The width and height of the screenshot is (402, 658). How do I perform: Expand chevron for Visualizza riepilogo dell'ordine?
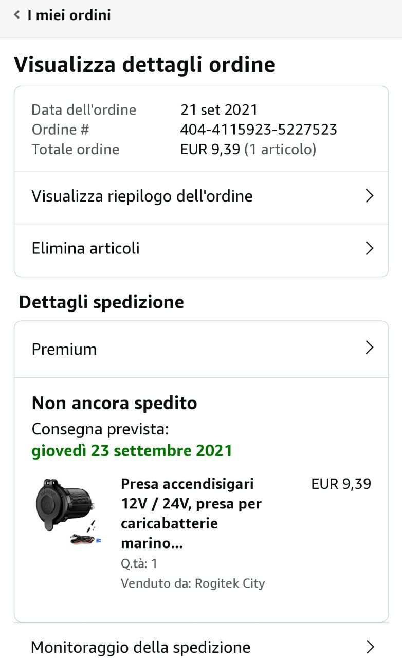pyautogui.click(x=369, y=196)
